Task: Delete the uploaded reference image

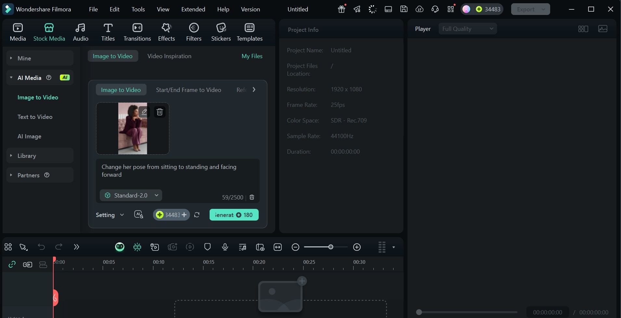Action: coord(159,111)
